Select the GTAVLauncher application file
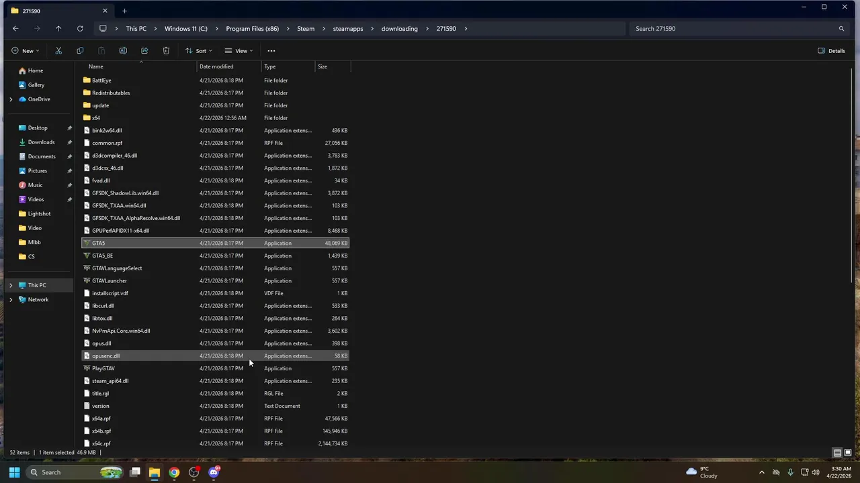 (x=215, y=280)
